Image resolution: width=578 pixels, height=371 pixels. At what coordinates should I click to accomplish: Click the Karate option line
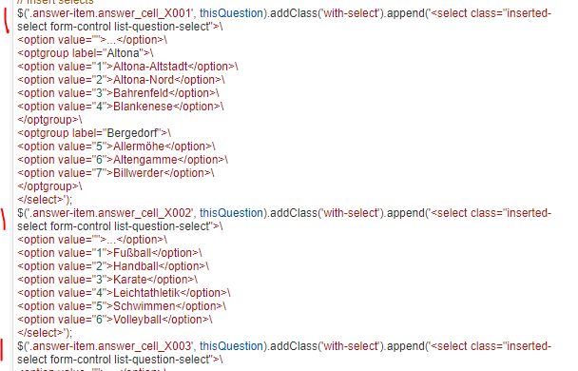[x=107, y=280]
